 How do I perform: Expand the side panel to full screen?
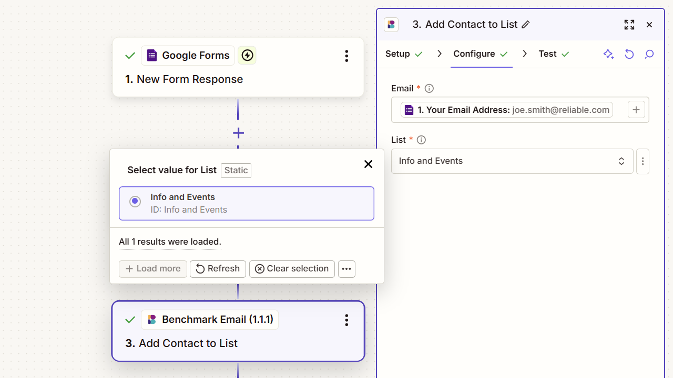click(x=629, y=25)
